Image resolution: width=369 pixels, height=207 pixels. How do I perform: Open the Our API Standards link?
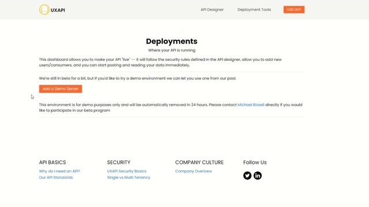point(56,178)
